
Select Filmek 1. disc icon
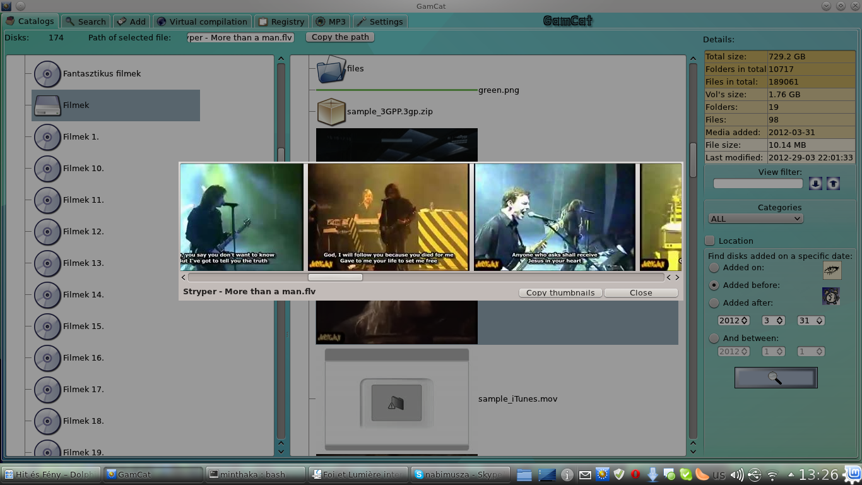tap(47, 137)
